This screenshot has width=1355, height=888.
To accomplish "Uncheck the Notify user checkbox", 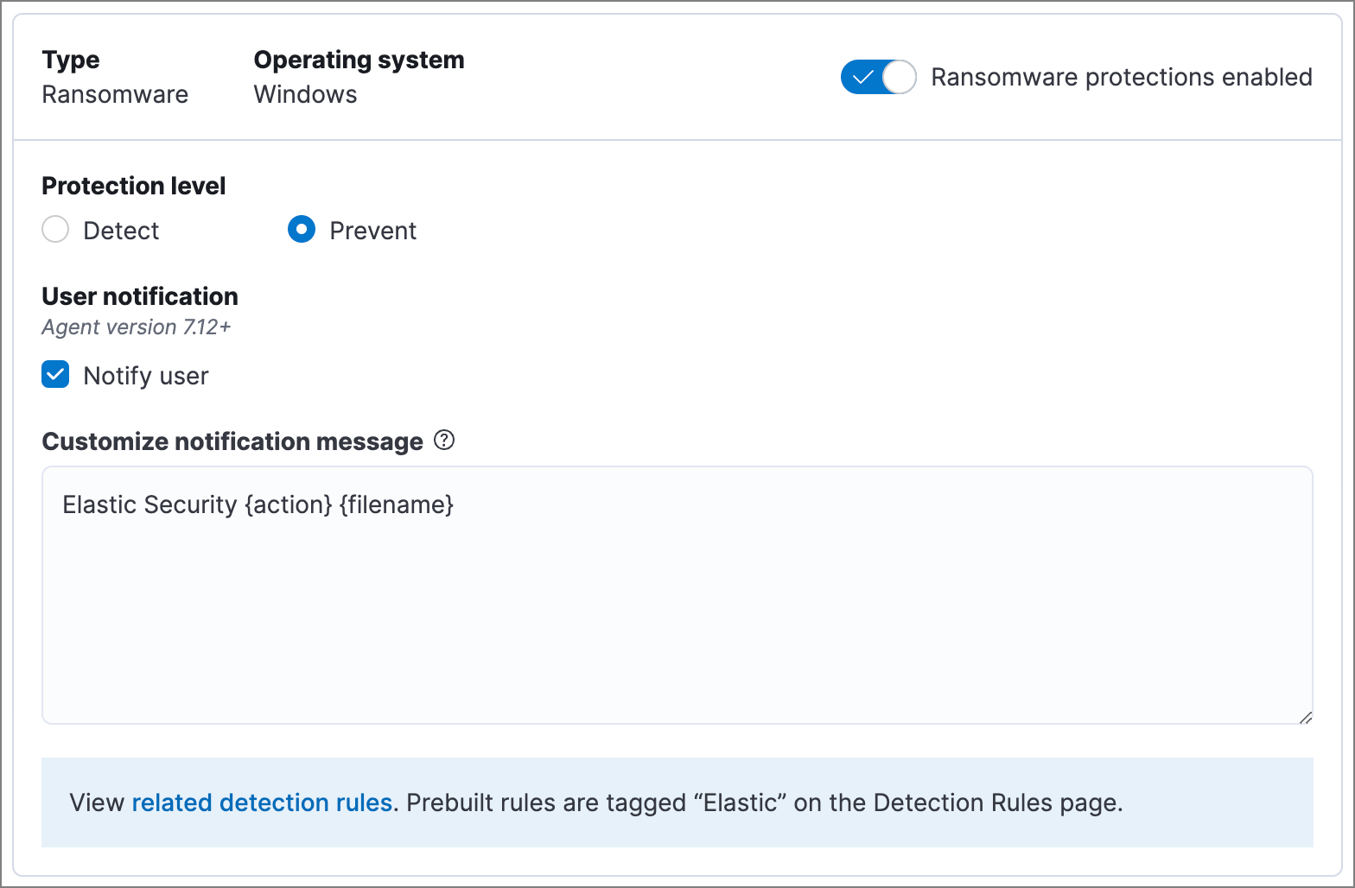I will pos(55,375).
